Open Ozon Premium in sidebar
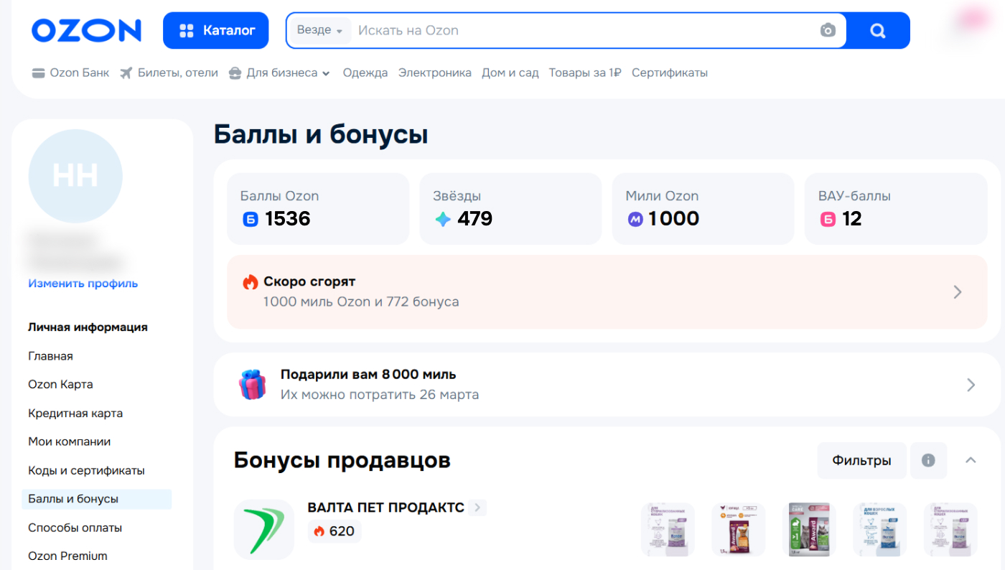 point(67,556)
